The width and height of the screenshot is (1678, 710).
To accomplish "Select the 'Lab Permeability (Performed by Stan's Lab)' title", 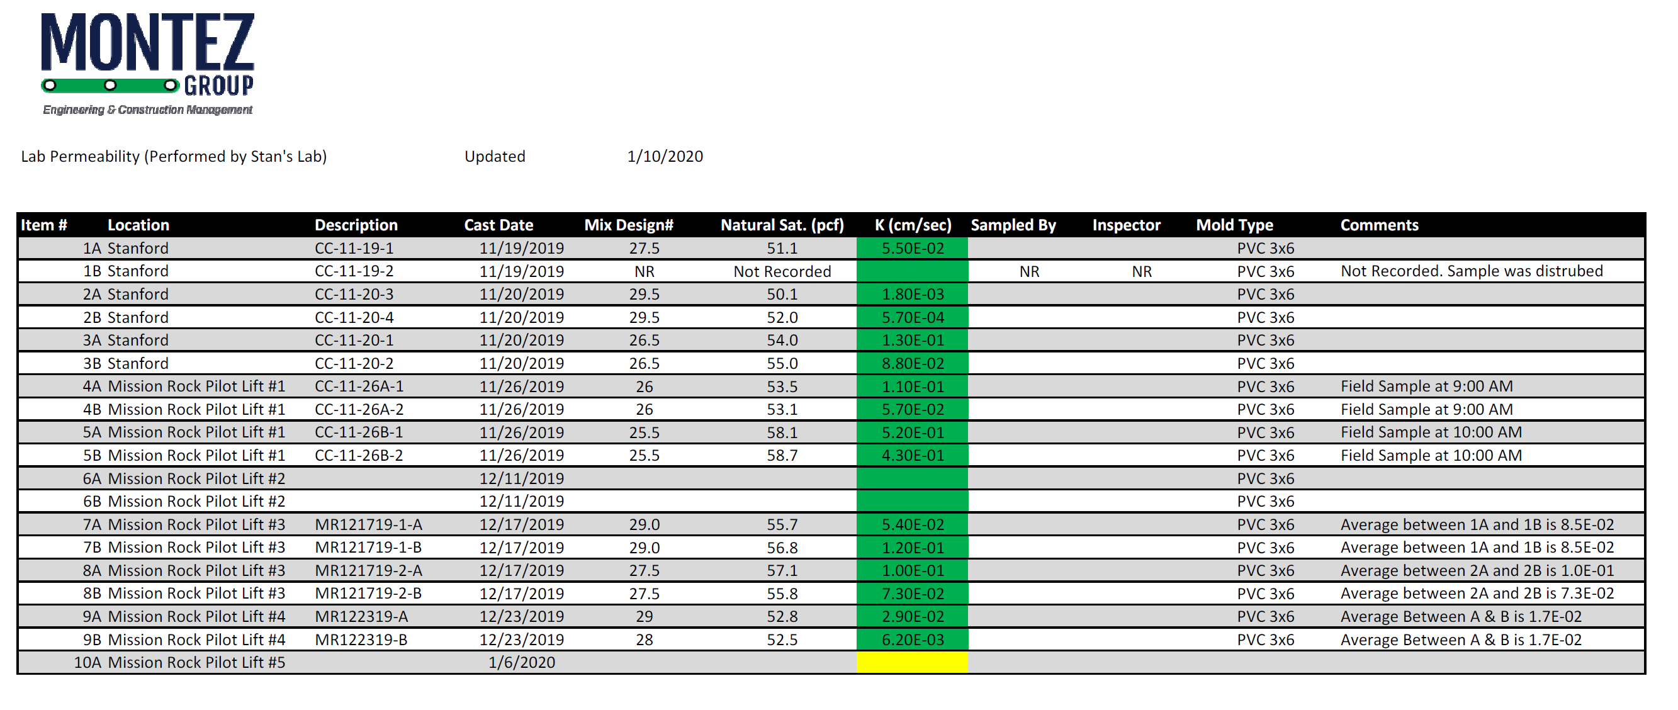I will click(174, 157).
